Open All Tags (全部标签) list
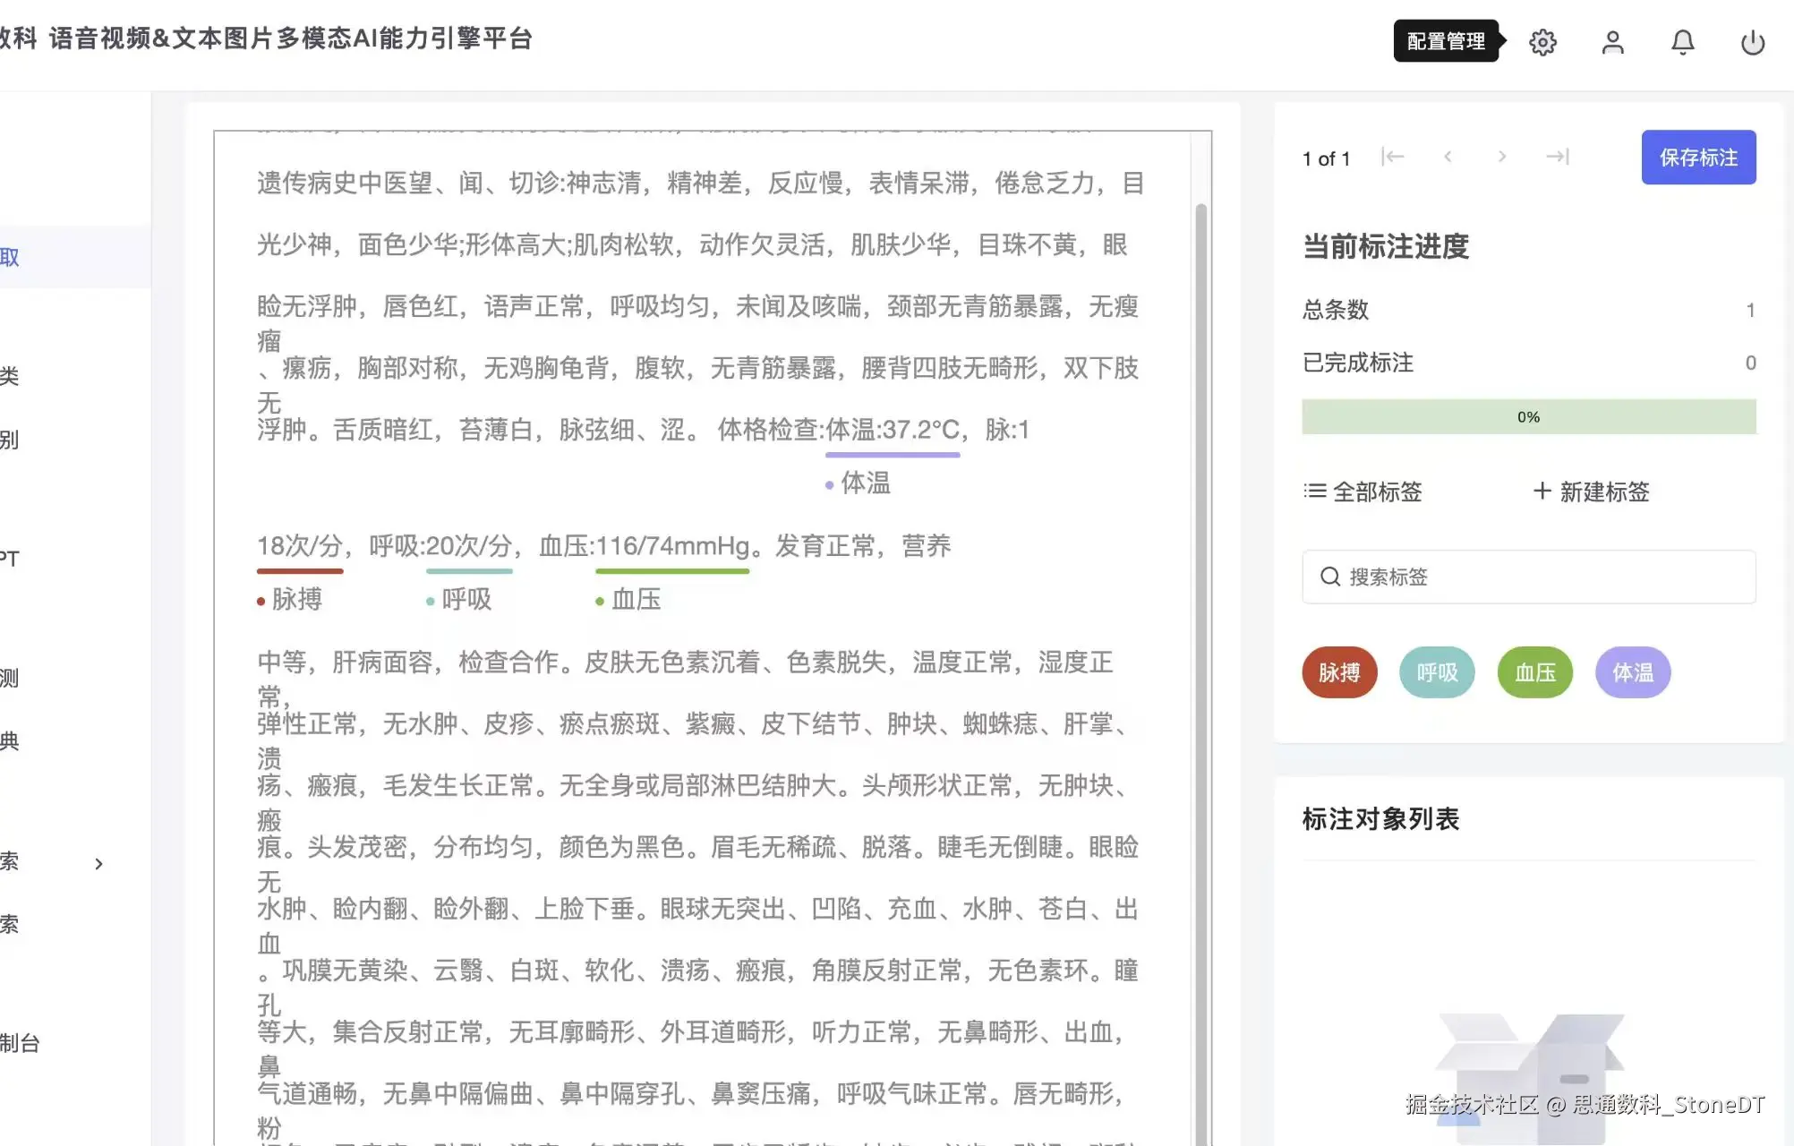Viewport: 1794px width, 1146px height. click(1363, 492)
